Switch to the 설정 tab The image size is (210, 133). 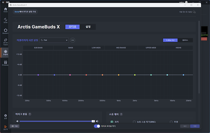point(88,27)
